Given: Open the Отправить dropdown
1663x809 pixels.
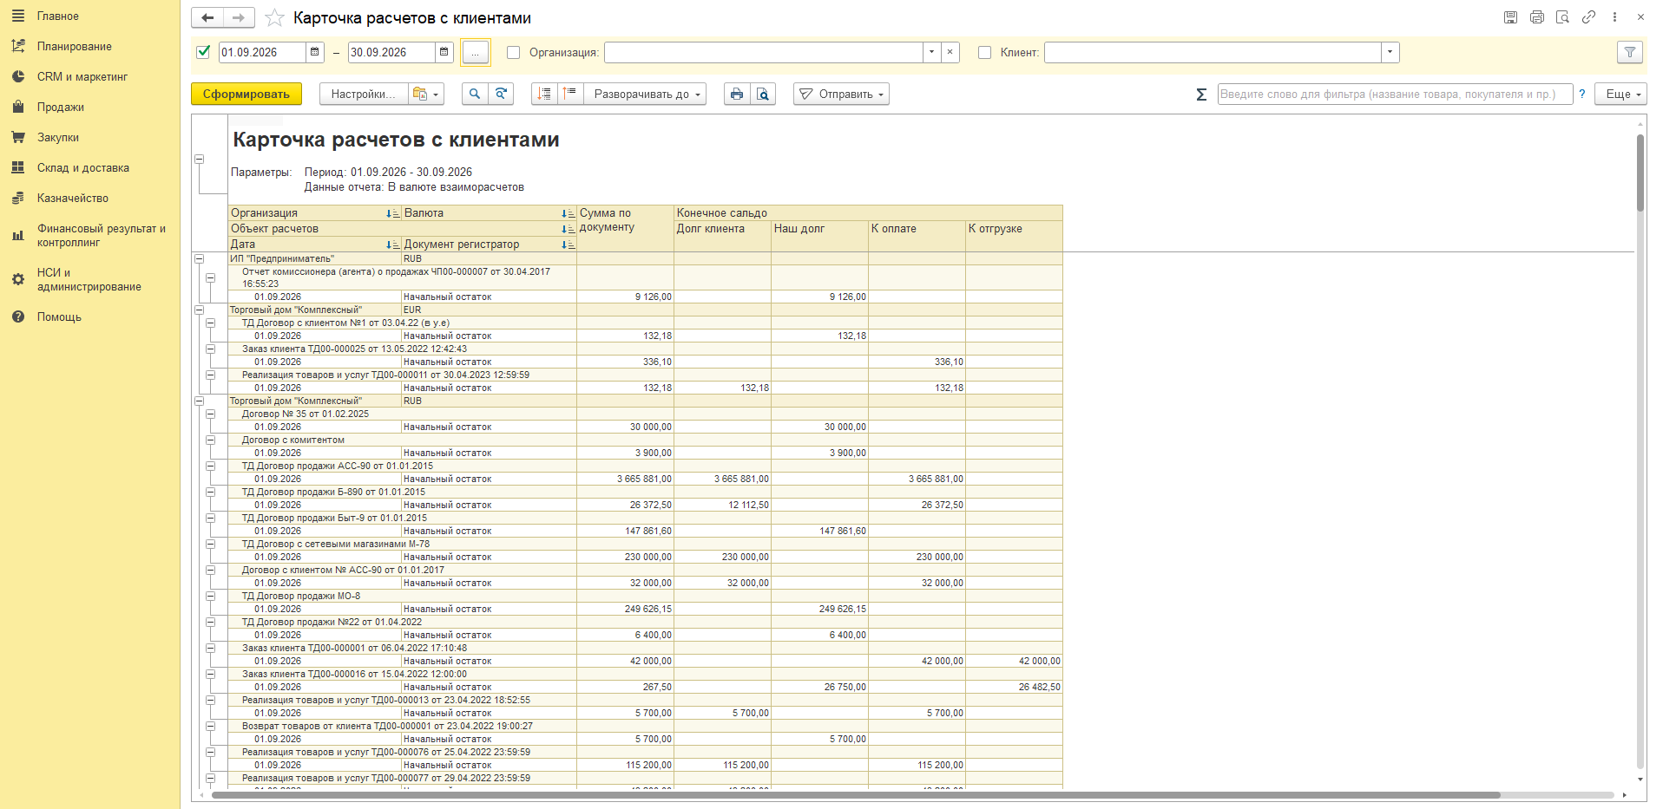Looking at the screenshot, I should click(841, 94).
